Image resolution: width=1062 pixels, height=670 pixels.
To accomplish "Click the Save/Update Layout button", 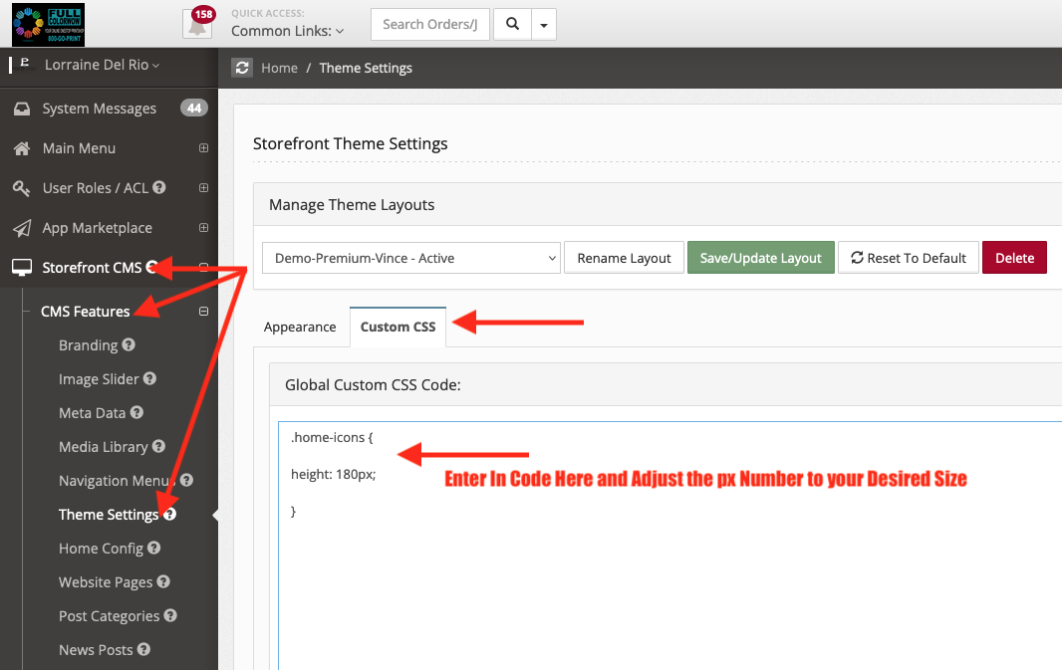I will [x=760, y=257].
